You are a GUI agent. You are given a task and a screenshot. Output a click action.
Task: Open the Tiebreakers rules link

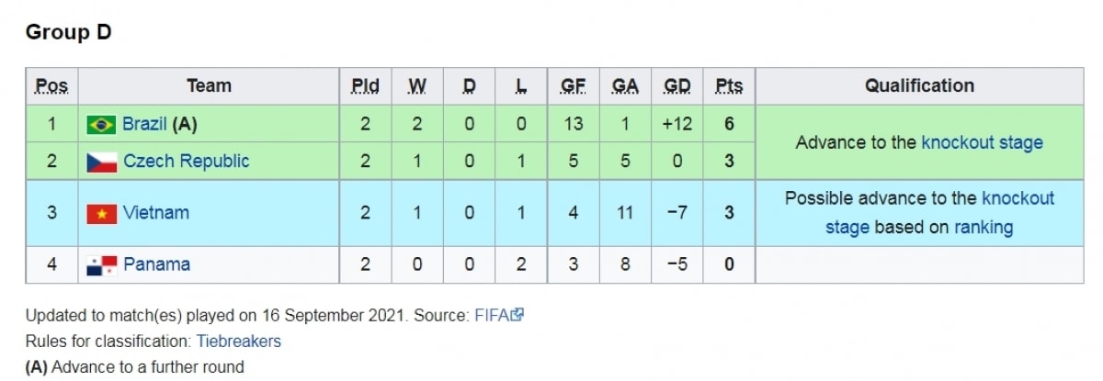(239, 342)
